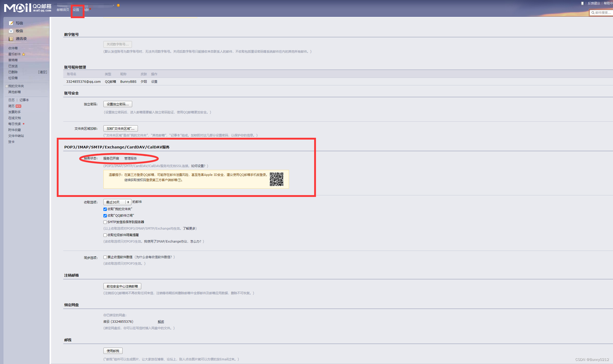Check 禁止收信软件删信 sync option
This screenshot has width=613, height=364.
point(105,257)
